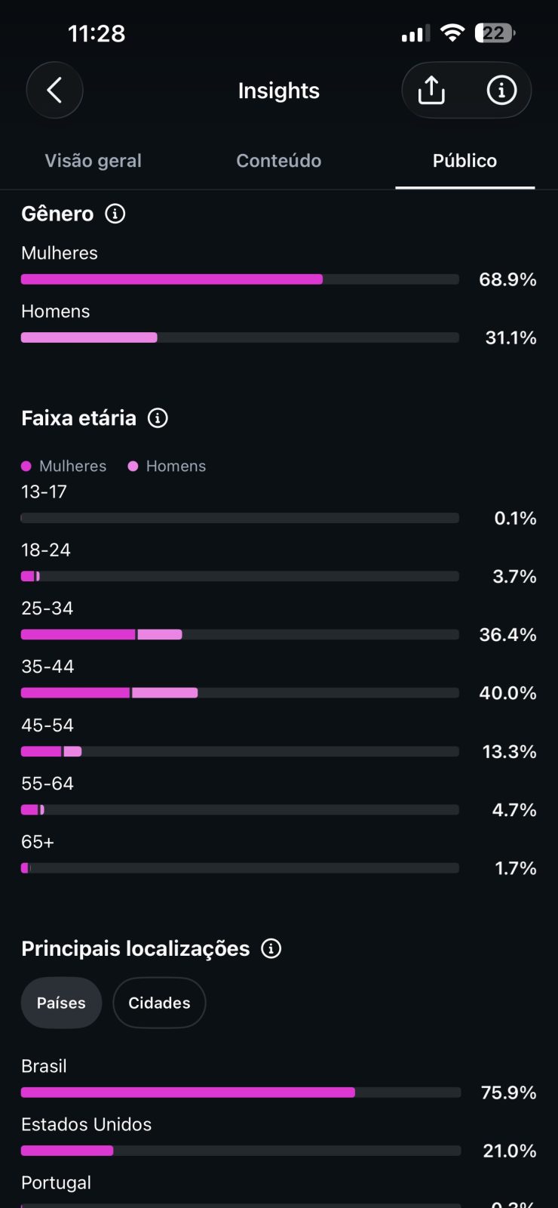The image size is (558, 1208).
Task: Open the Conteúdo tab
Action: pyautogui.click(x=279, y=161)
